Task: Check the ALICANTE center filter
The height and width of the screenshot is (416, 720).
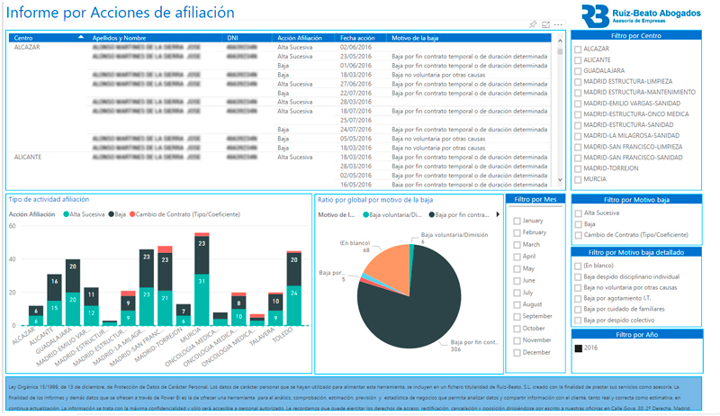Action: [x=579, y=59]
